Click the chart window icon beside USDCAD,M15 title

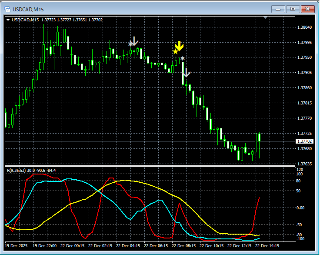[x=7, y=9]
